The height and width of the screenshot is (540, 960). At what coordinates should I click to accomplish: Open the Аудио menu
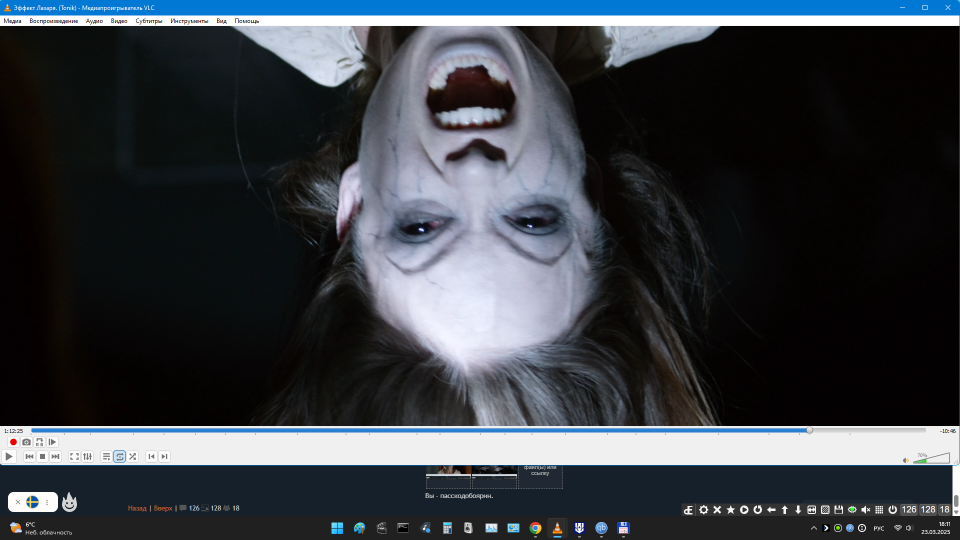(x=94, y=21)
